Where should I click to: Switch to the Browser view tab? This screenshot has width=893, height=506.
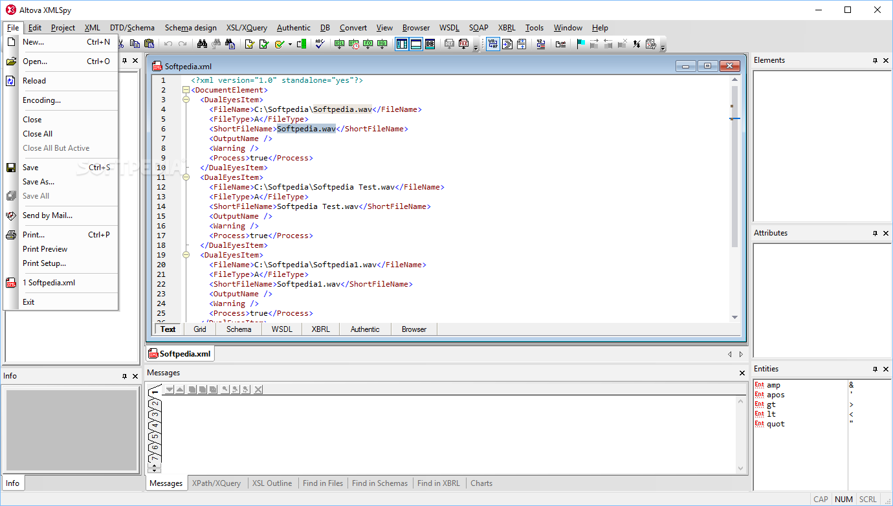(x=414, y=329)
